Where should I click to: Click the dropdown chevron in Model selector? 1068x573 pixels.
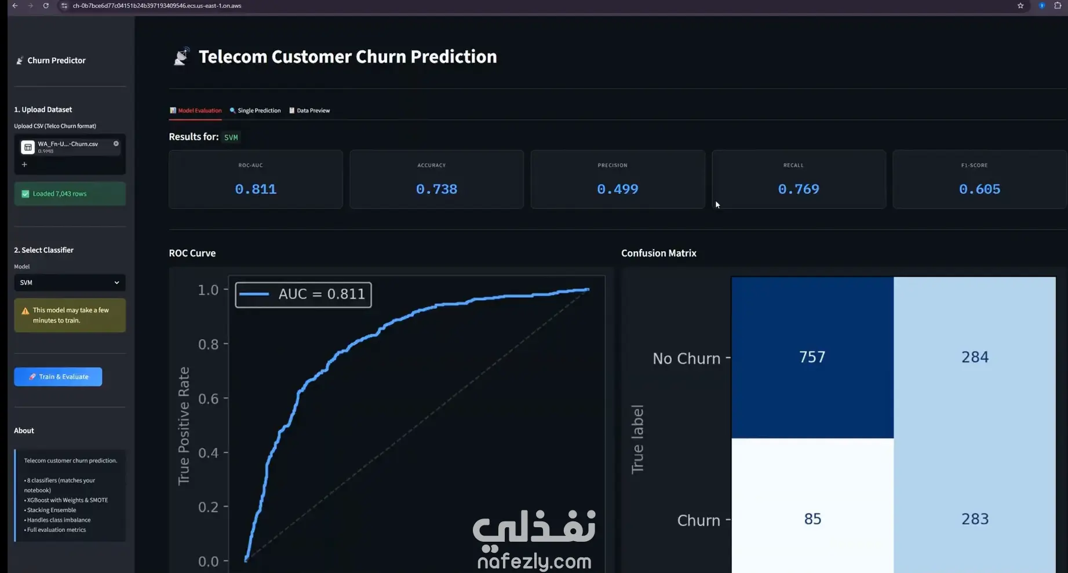point(116,283)
